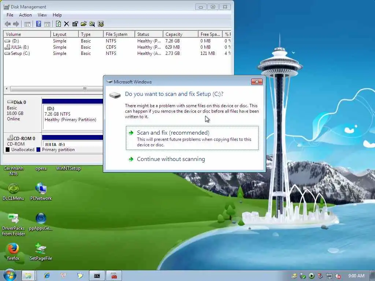Click the Back arrow in Disk Management toolbar
Screen dimensions: 375x281
click(8, 24)
